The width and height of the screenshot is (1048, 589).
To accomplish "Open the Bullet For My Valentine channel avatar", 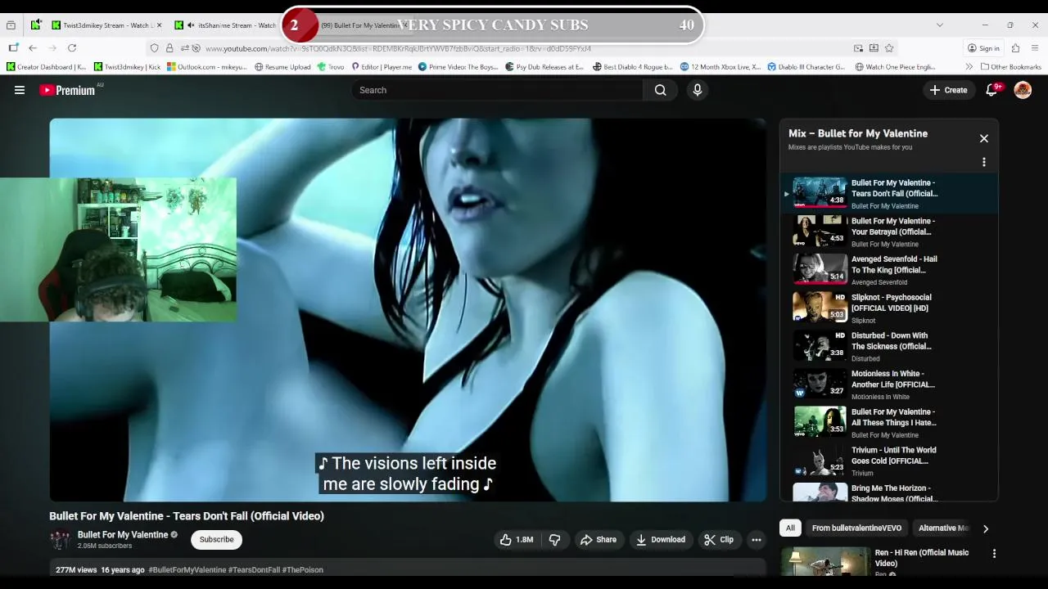I will [x=61, y=540].
